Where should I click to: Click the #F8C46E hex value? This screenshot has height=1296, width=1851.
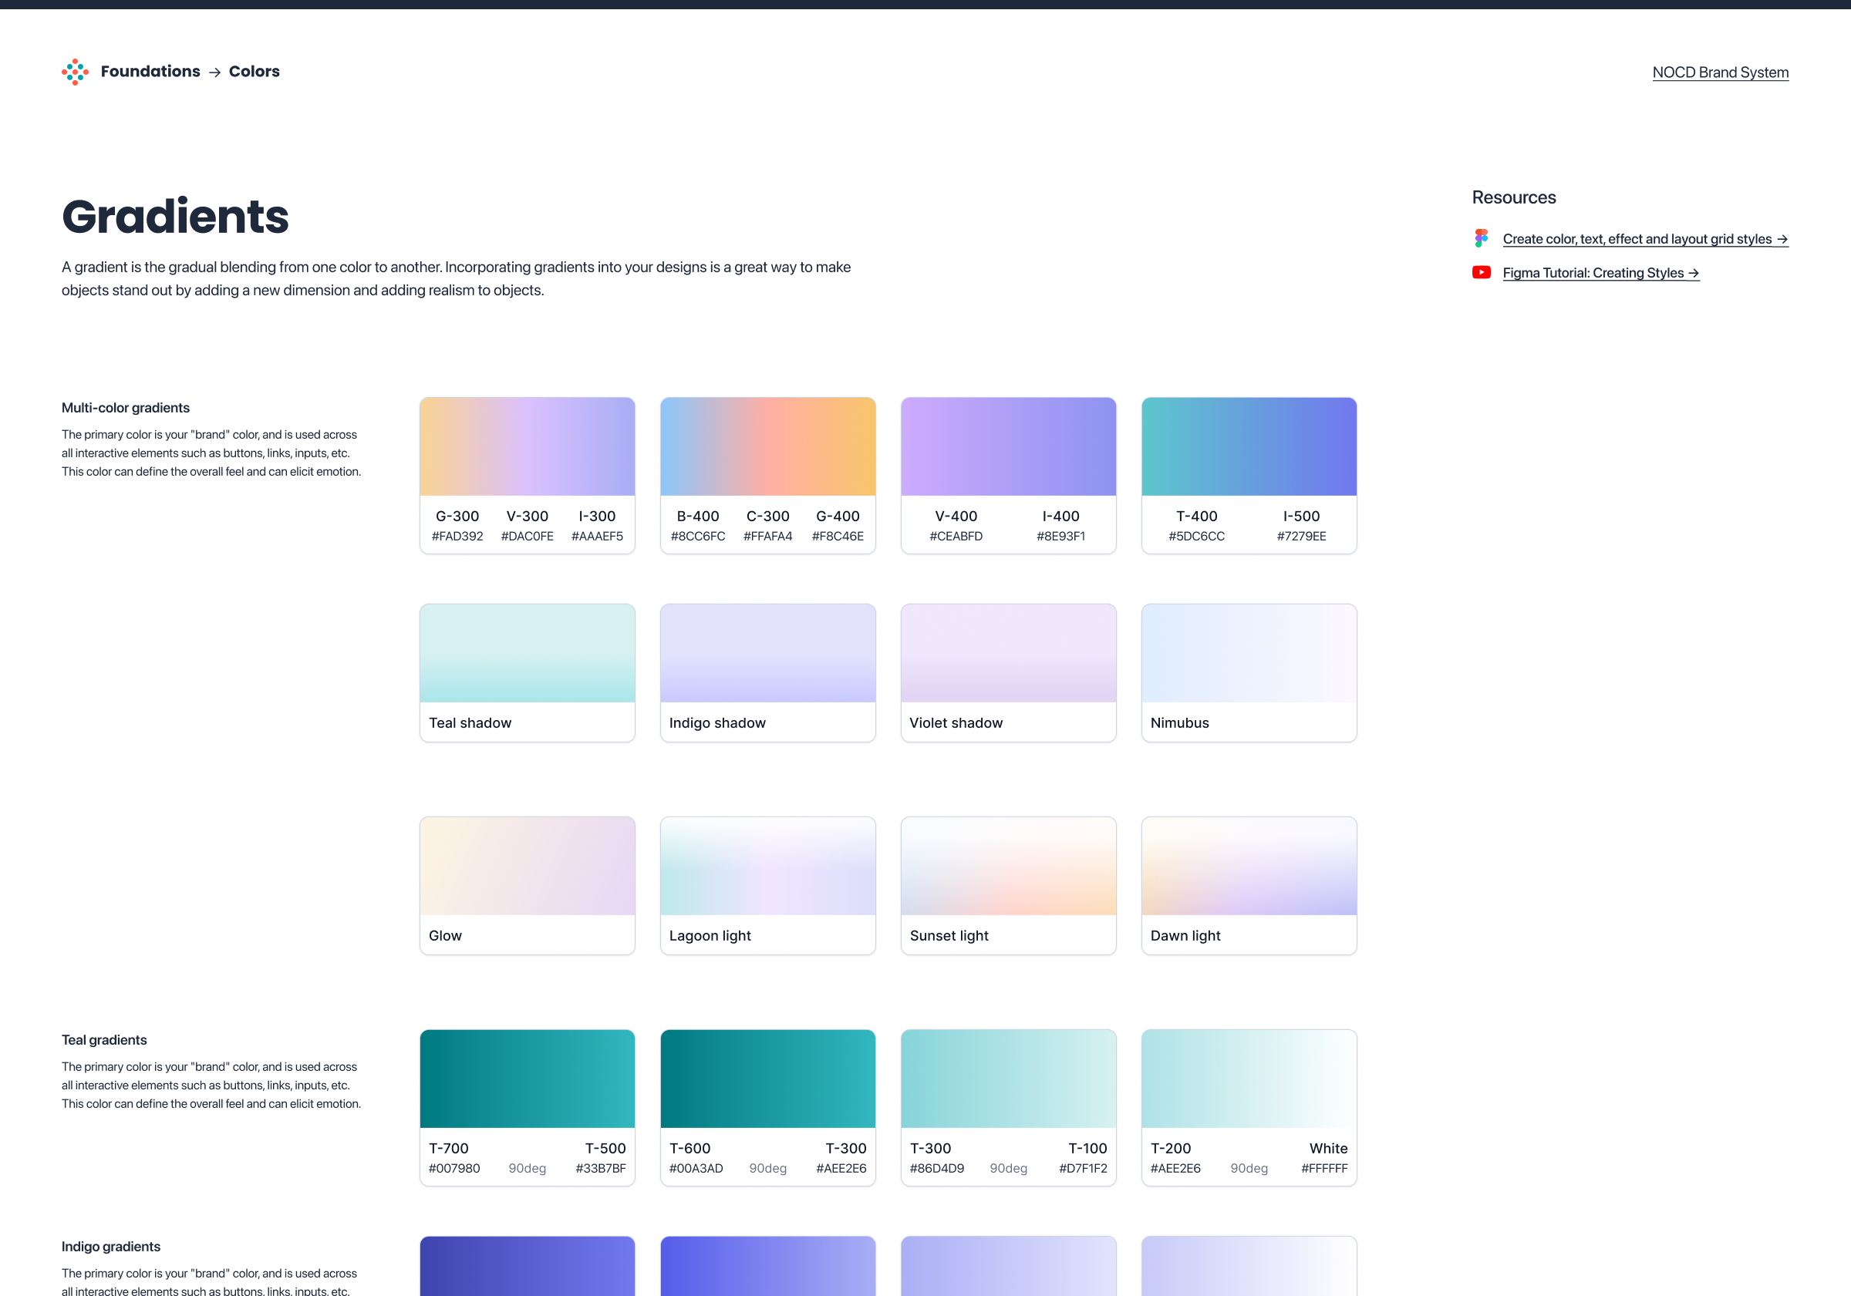click(x=838, y=536)
